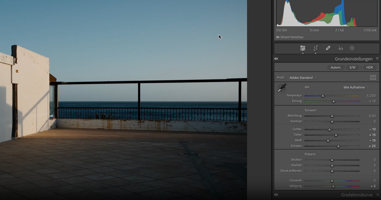This screenshot has height=200, width=381.
Task: Open the Red-eye correction tool
Action: click(x=340, y=48)
